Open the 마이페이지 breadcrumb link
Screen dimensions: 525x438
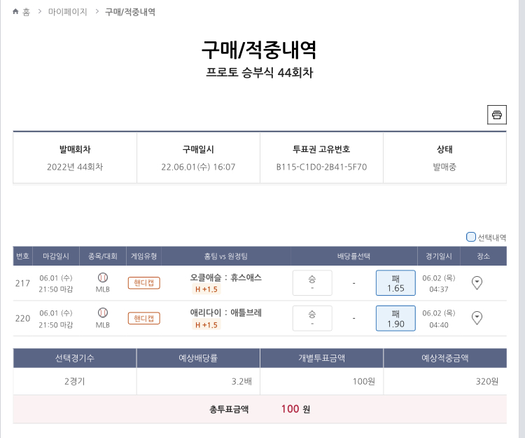(68, 12)
